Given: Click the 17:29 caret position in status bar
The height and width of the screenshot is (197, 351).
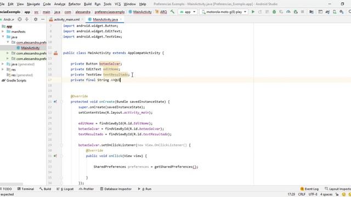Looking at the screenshot, I should (x=291, y=195).
